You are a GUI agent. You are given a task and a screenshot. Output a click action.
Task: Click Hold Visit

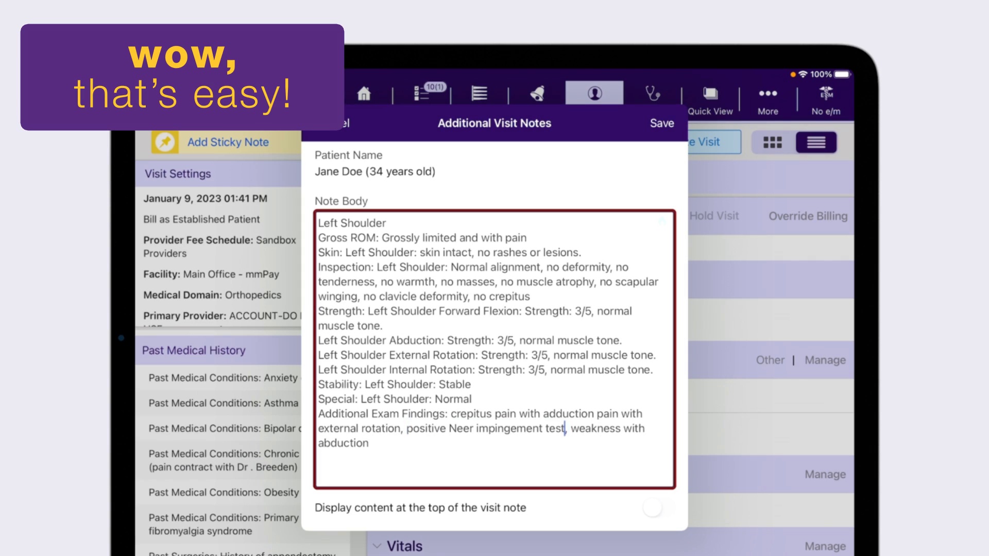pos(714,216)
